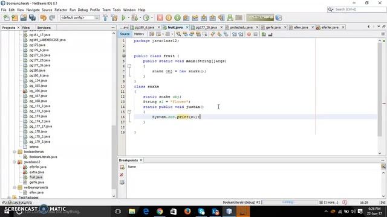Viewport: 387px width, 217px height.
Task: Click the red Finish Debugger Session button
Action: click(160, 17)
